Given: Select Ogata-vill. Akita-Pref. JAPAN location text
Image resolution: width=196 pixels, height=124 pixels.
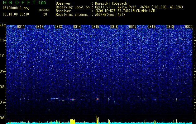Looking at the screenshot, I should click(139, 7).
